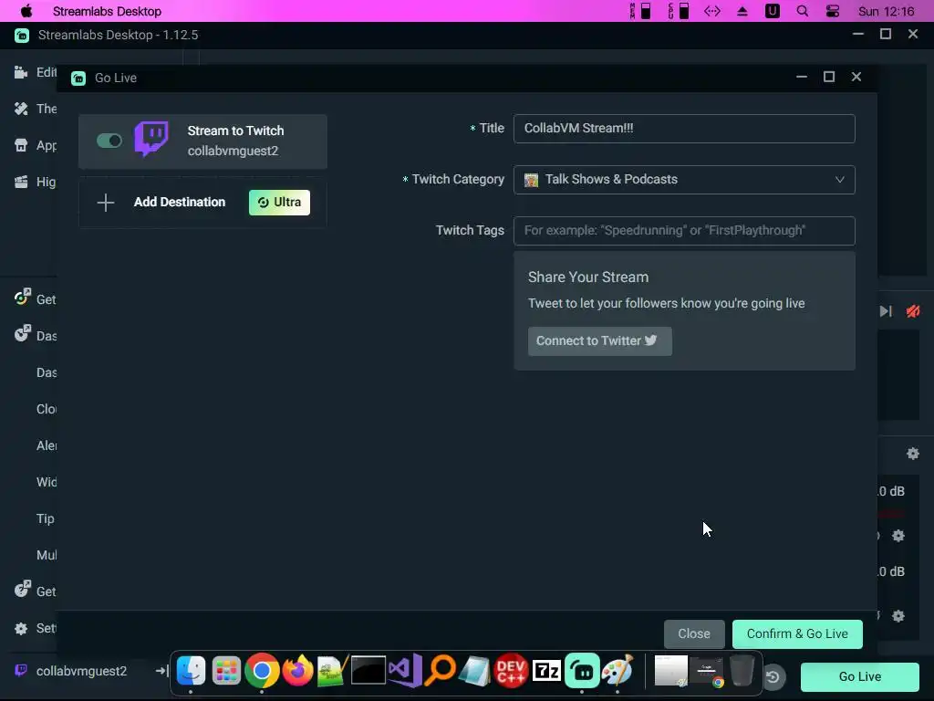Click the plus icon beside Add Destination
Screen dimensions: 934x701
pyautogui.click(x=106, y=203)
